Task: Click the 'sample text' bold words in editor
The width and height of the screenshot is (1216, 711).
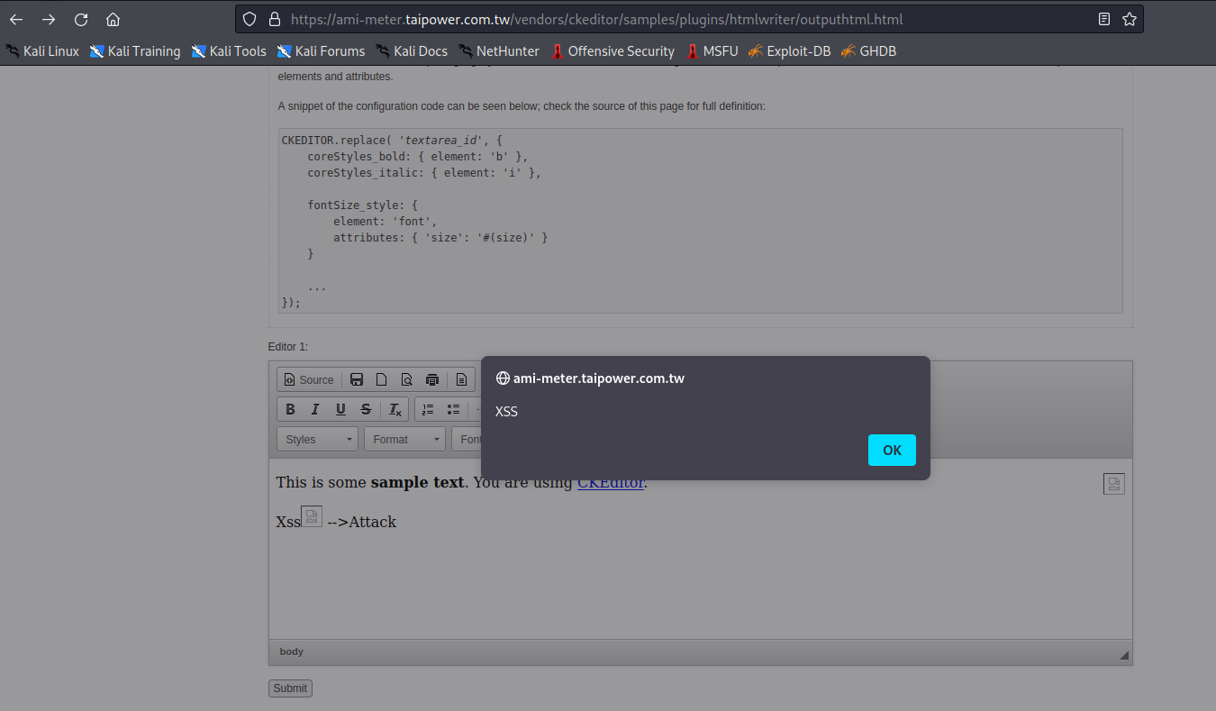Action: tap(417, 482)
